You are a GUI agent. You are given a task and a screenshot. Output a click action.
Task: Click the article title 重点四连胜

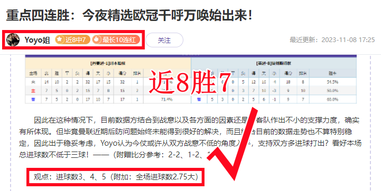129,15
